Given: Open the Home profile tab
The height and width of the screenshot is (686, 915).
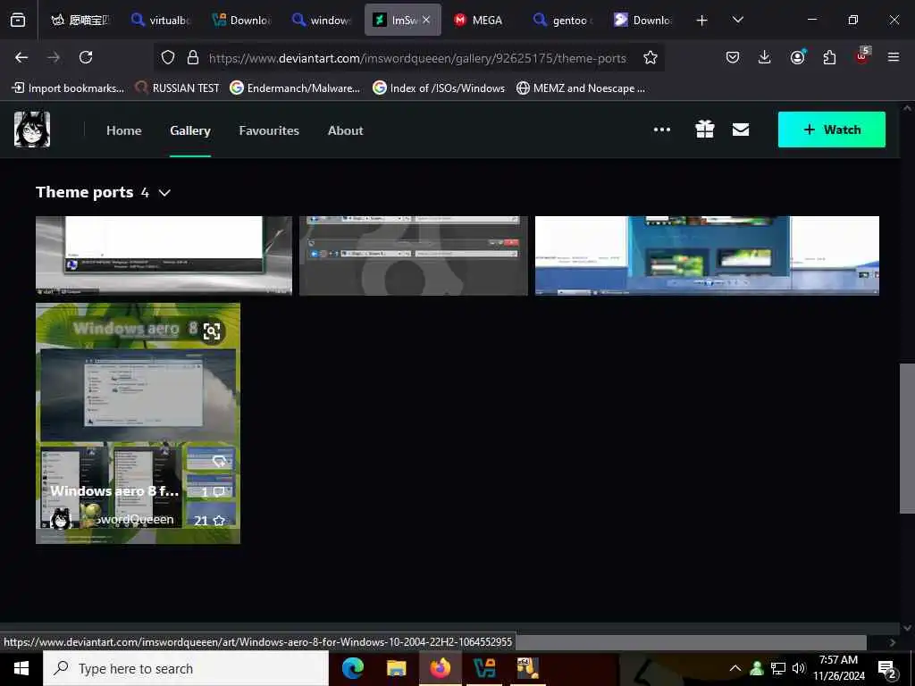Looking at the screenshot, I should [123, 130].
